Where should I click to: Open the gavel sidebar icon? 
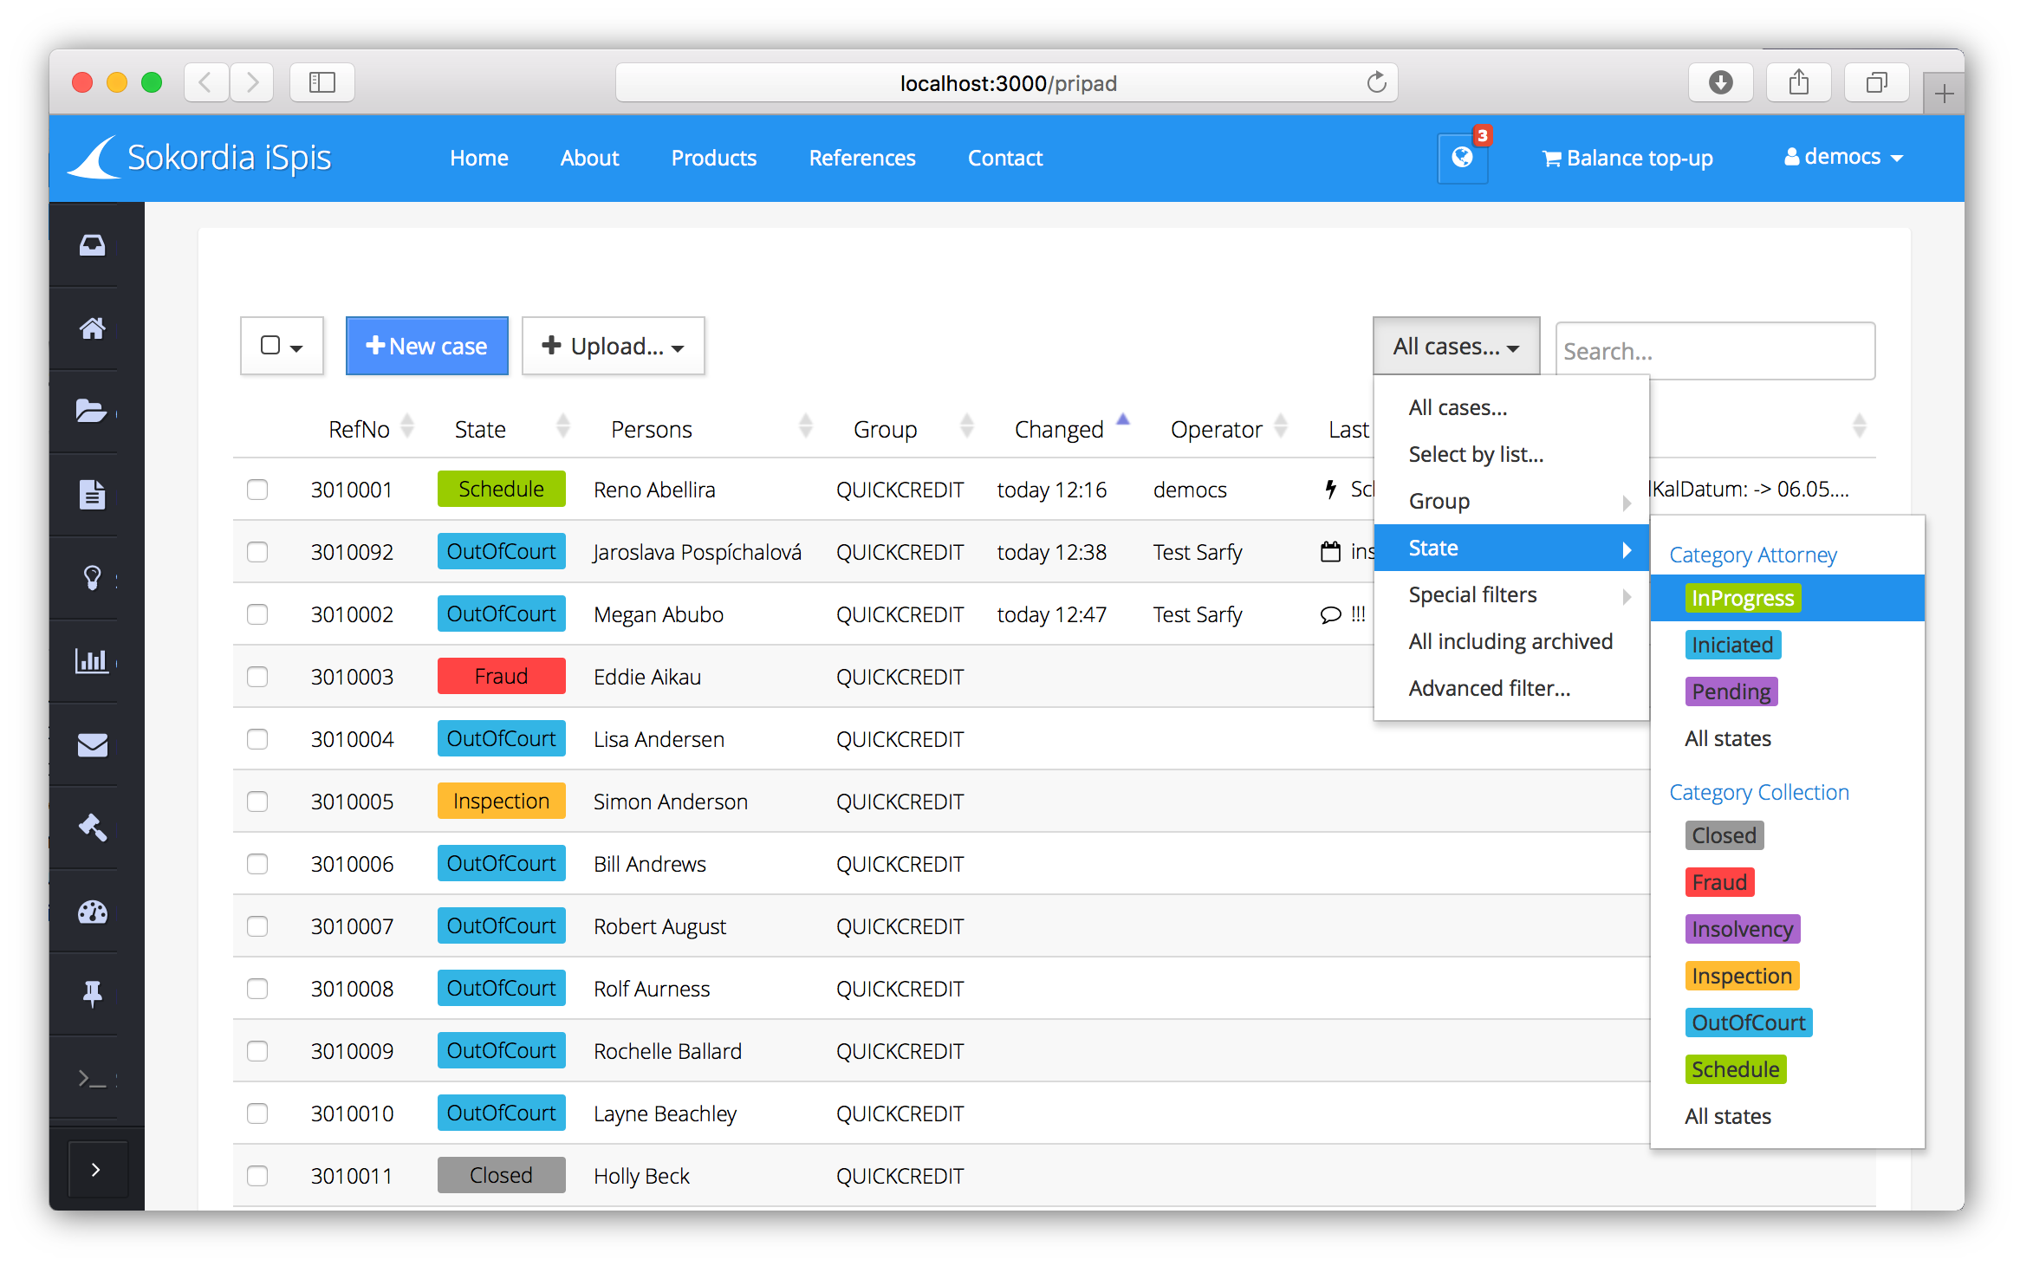93,828
